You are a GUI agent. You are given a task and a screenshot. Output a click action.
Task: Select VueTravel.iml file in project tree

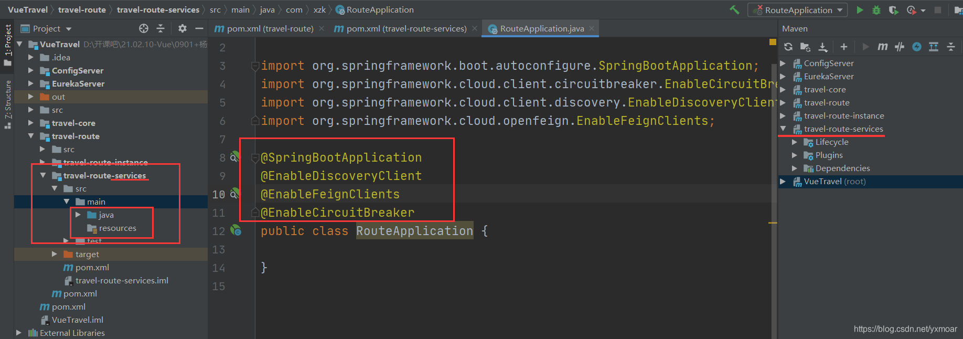tap(78, 320)
